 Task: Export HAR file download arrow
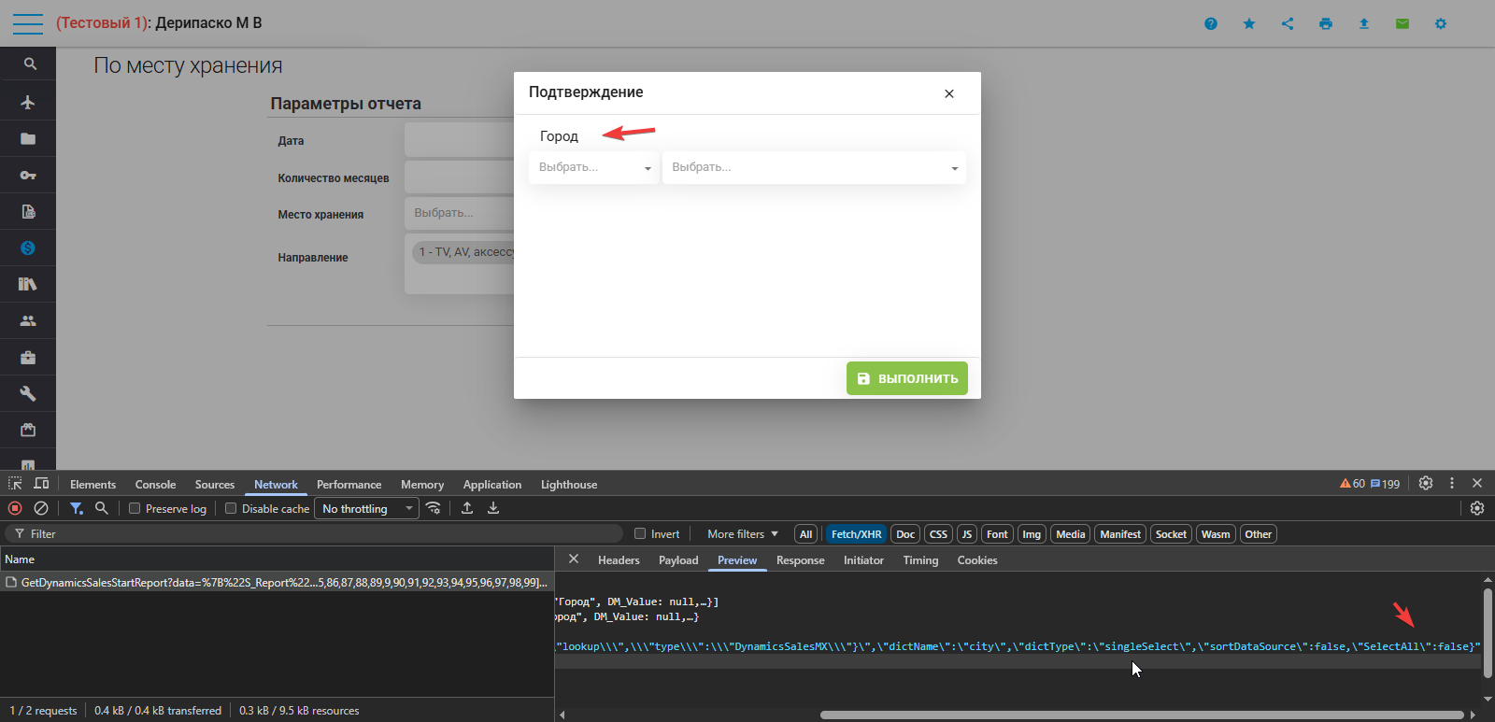coord(493,508)
